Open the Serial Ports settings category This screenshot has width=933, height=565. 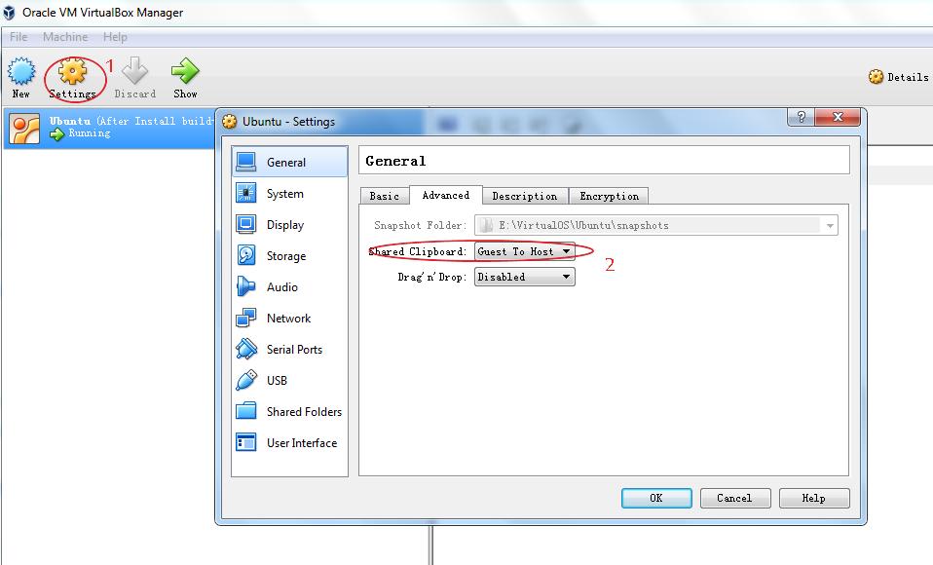pyautogui.click(x=289, y=350)
